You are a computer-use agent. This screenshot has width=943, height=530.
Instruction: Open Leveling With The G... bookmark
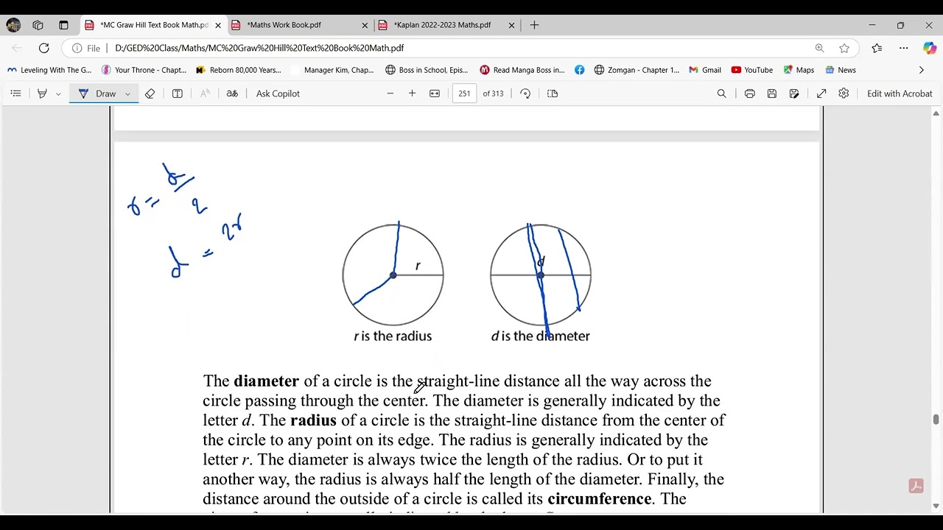point(49,70)
